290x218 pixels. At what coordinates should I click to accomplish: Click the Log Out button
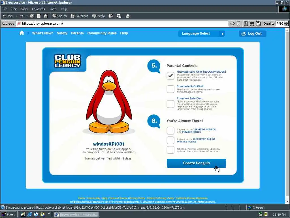[x=253, y=33]
